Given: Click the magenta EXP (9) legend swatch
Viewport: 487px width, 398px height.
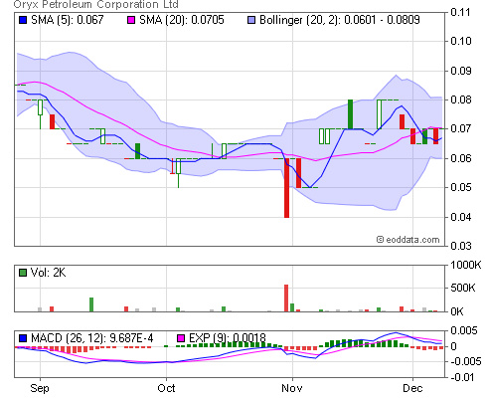Looking at the screenshot, I should click(x=181, y=338).
